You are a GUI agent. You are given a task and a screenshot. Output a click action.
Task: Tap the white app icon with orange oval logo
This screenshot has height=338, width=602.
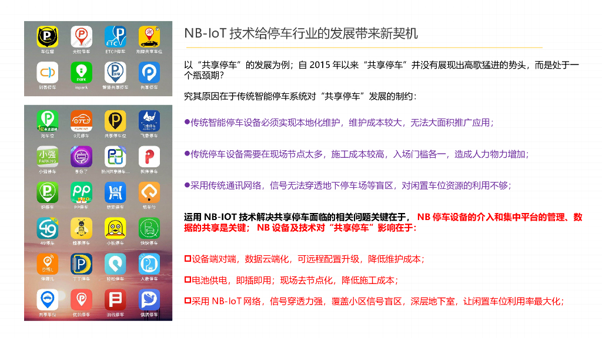click(47, 72)
